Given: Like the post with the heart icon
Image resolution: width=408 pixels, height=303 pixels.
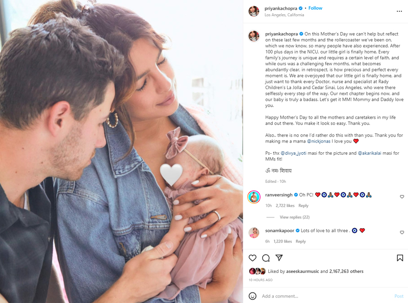Looking at the screenshot, I should (252, 258).
